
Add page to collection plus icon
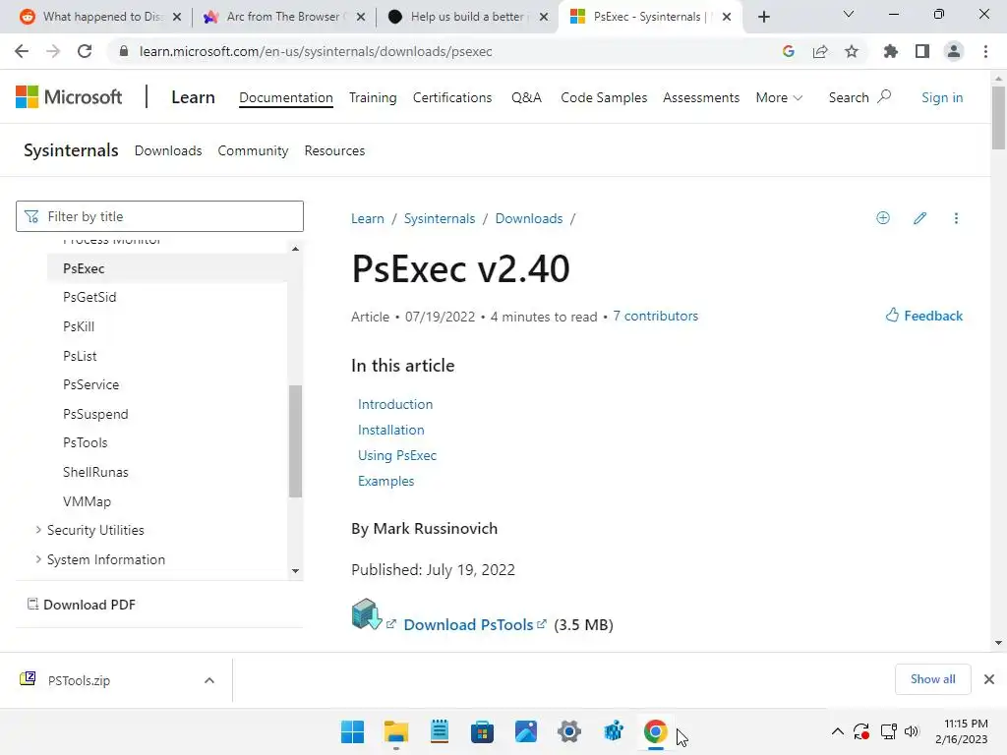(883, 218)
